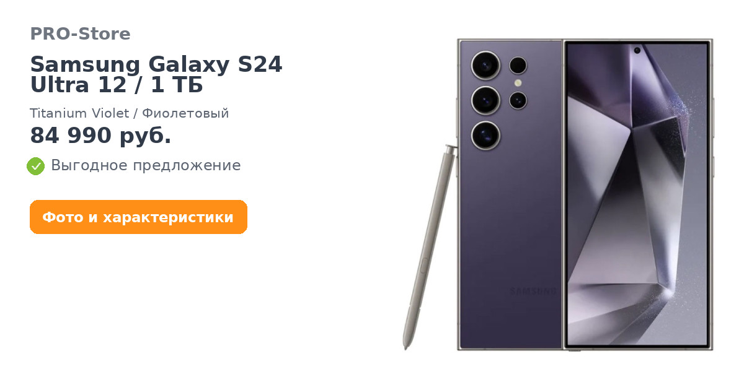Click the "Выгодное предложение" label
Viewport: 744px width, 390px height.
146,166
